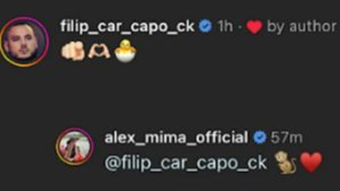The height and width of the screenshot is (191, 340).
Task: Click the heart hands emoji
Action: pos(99,52)
